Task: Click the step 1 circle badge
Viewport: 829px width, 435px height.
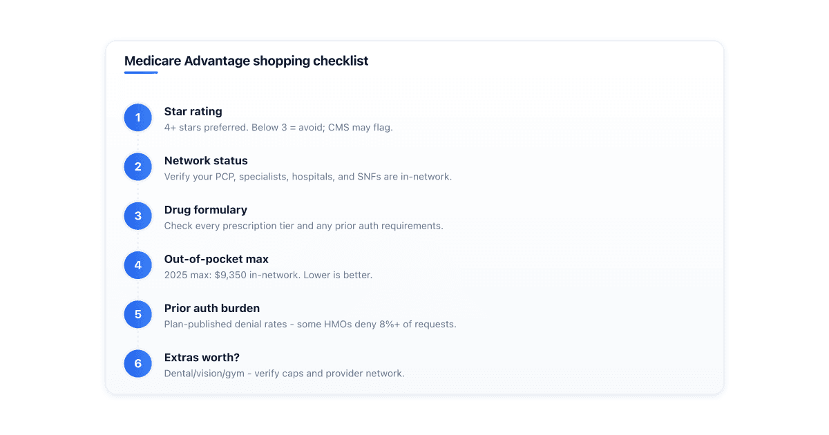Action: (138, 118)
